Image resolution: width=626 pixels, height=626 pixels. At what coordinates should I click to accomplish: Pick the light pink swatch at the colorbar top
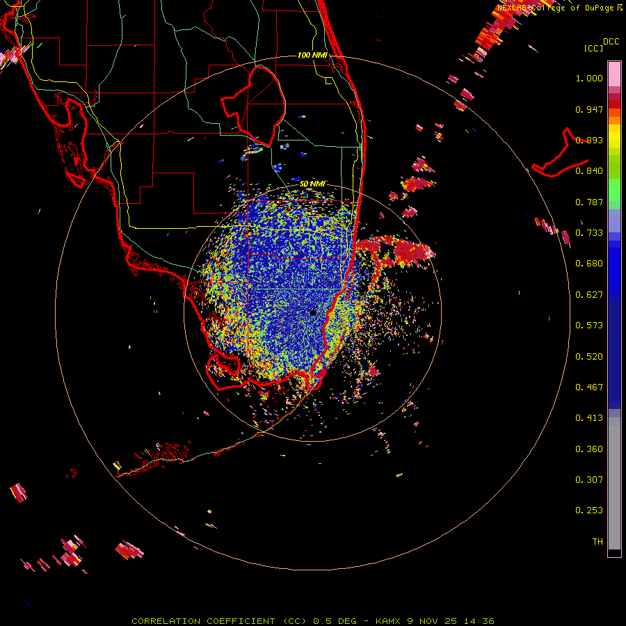(x=614, y=74)
